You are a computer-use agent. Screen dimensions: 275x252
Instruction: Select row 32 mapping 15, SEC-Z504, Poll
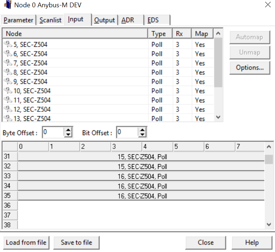coord(141,166)
